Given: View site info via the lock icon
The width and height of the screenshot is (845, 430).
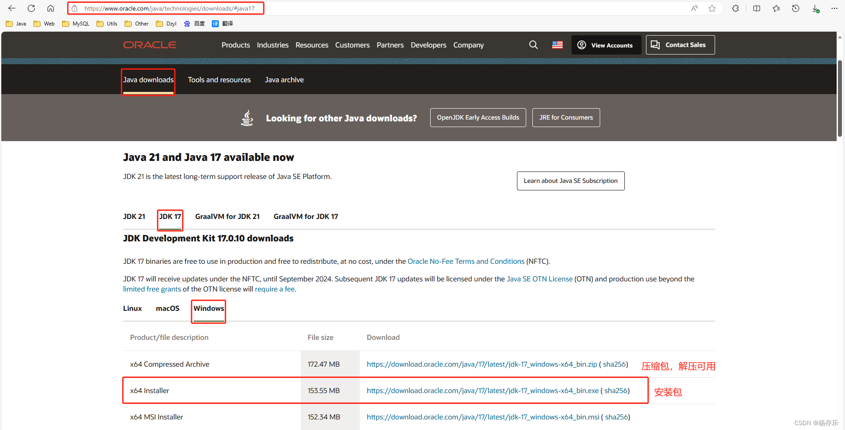Looking at the screenshot, I should tap(74, 8).
